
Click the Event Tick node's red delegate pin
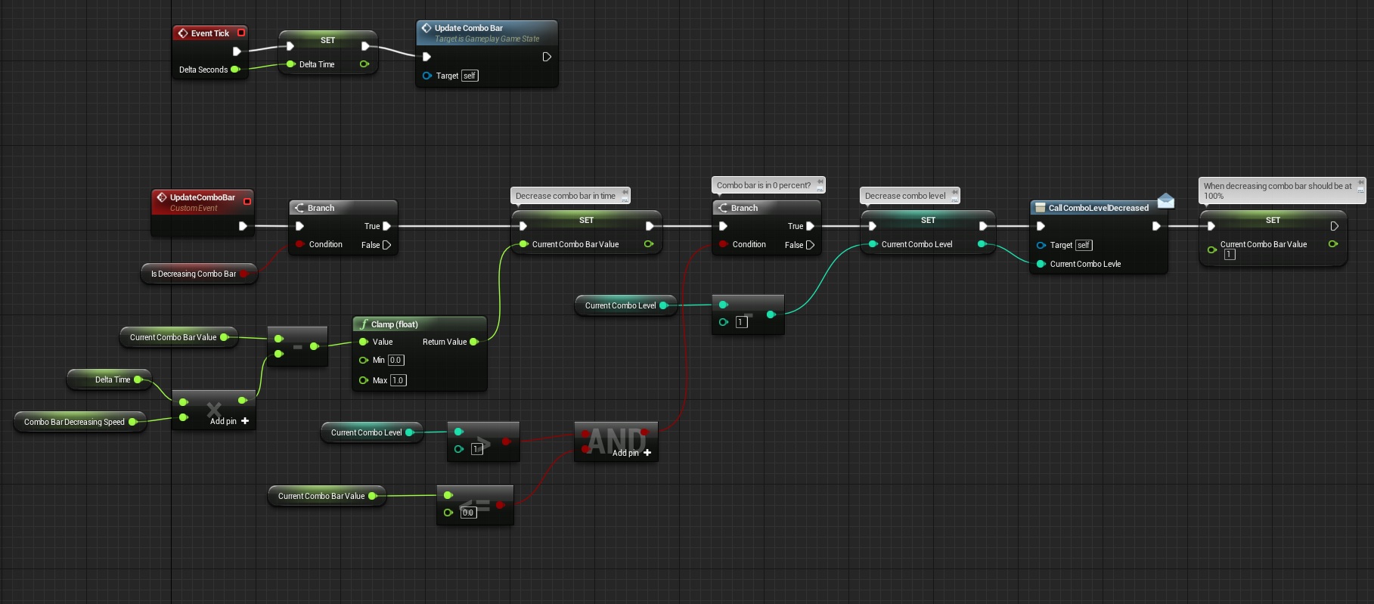click(x=241, y=33)
